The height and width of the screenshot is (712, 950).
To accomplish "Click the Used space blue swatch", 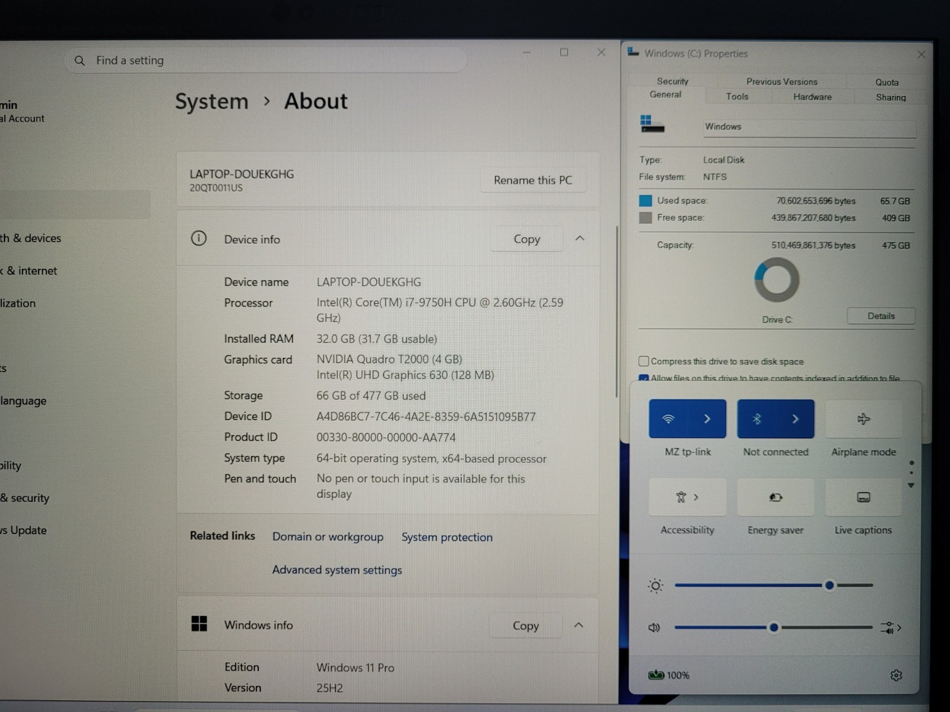I will point(645,201).
